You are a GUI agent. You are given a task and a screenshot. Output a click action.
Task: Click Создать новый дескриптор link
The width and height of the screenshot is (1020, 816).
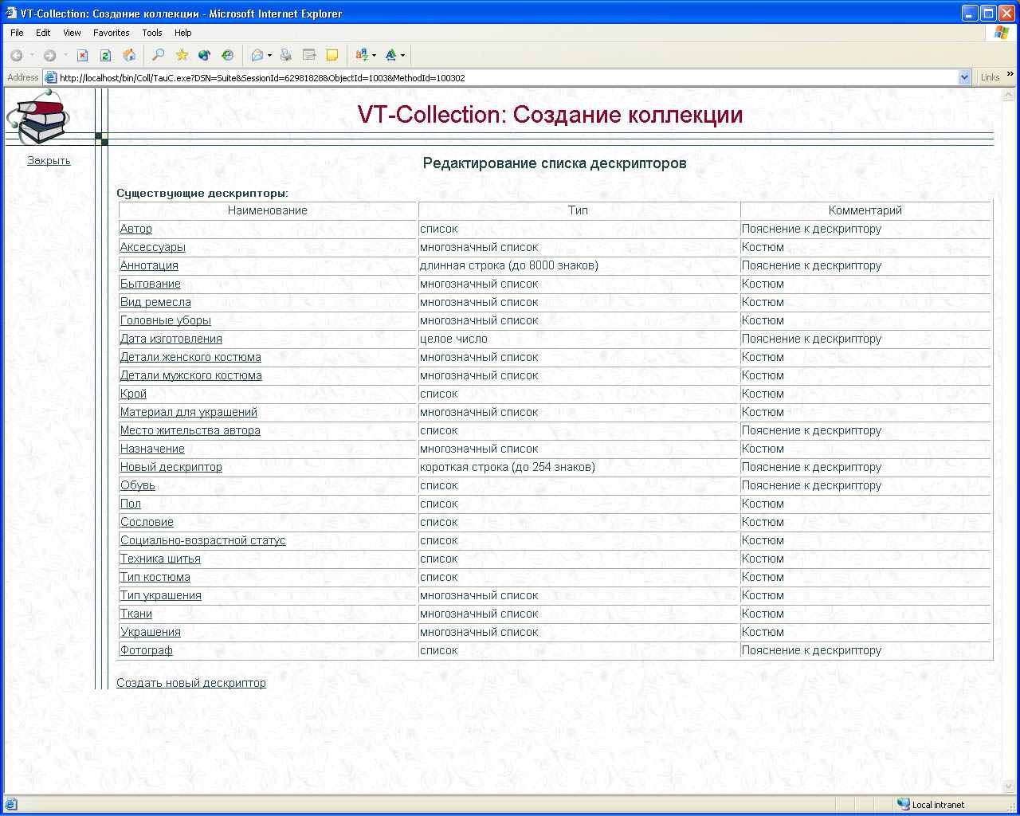[191, 683]
